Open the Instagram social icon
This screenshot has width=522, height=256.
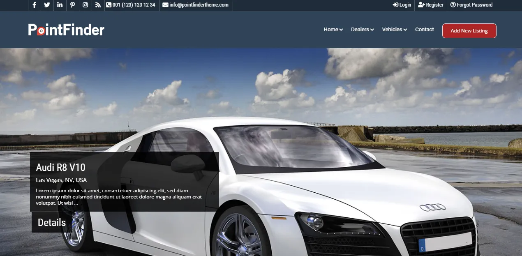pyautogui.click(x=85, y=5)
